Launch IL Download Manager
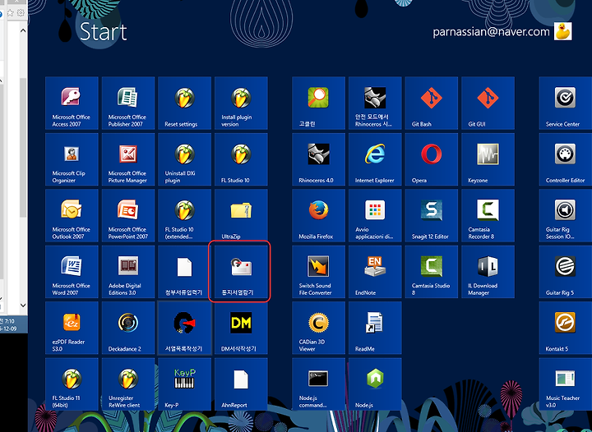The image size is (592, 432). (x=488, y=271)
